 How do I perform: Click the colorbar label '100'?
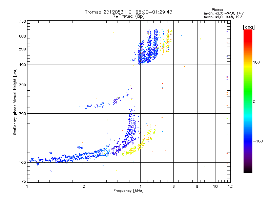(x=256, y=62)
